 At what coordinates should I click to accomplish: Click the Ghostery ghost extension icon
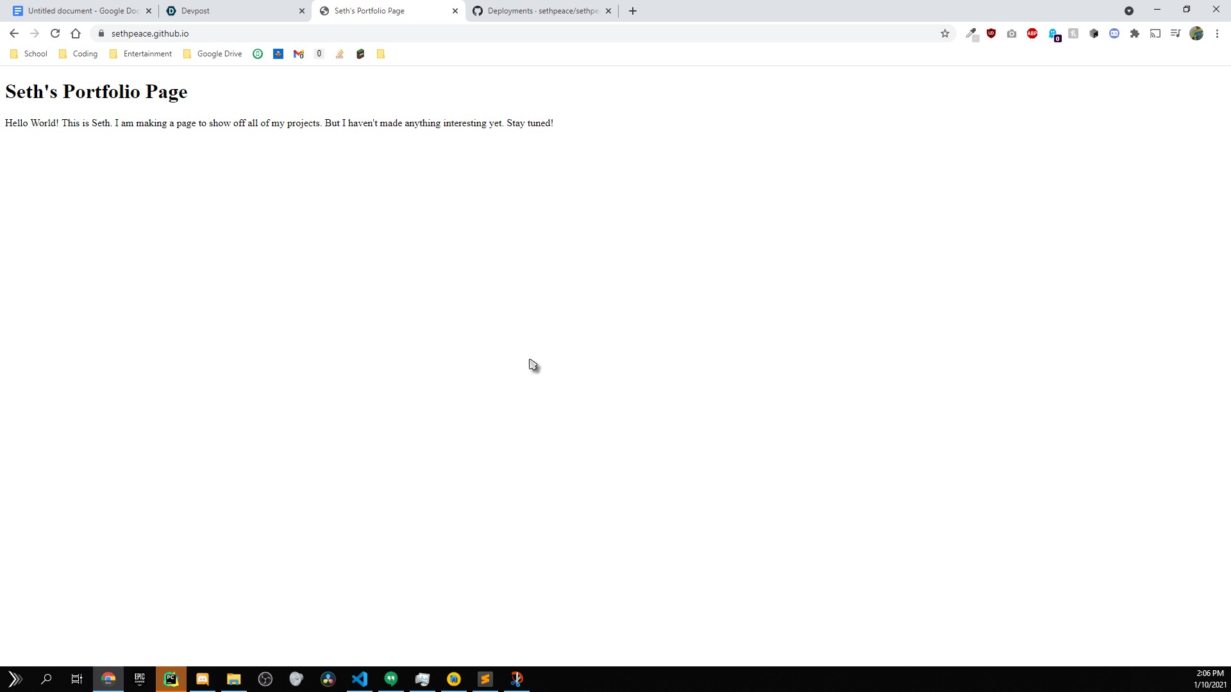1053,33
